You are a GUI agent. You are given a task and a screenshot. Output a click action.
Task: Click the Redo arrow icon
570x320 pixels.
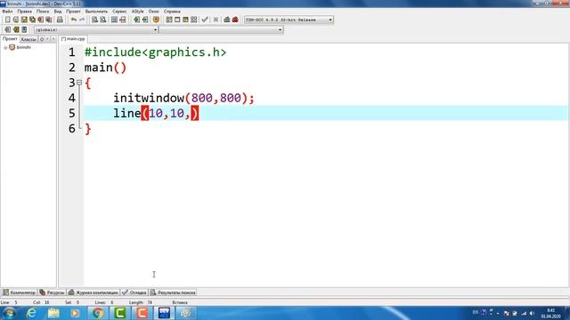coord(82,20)
